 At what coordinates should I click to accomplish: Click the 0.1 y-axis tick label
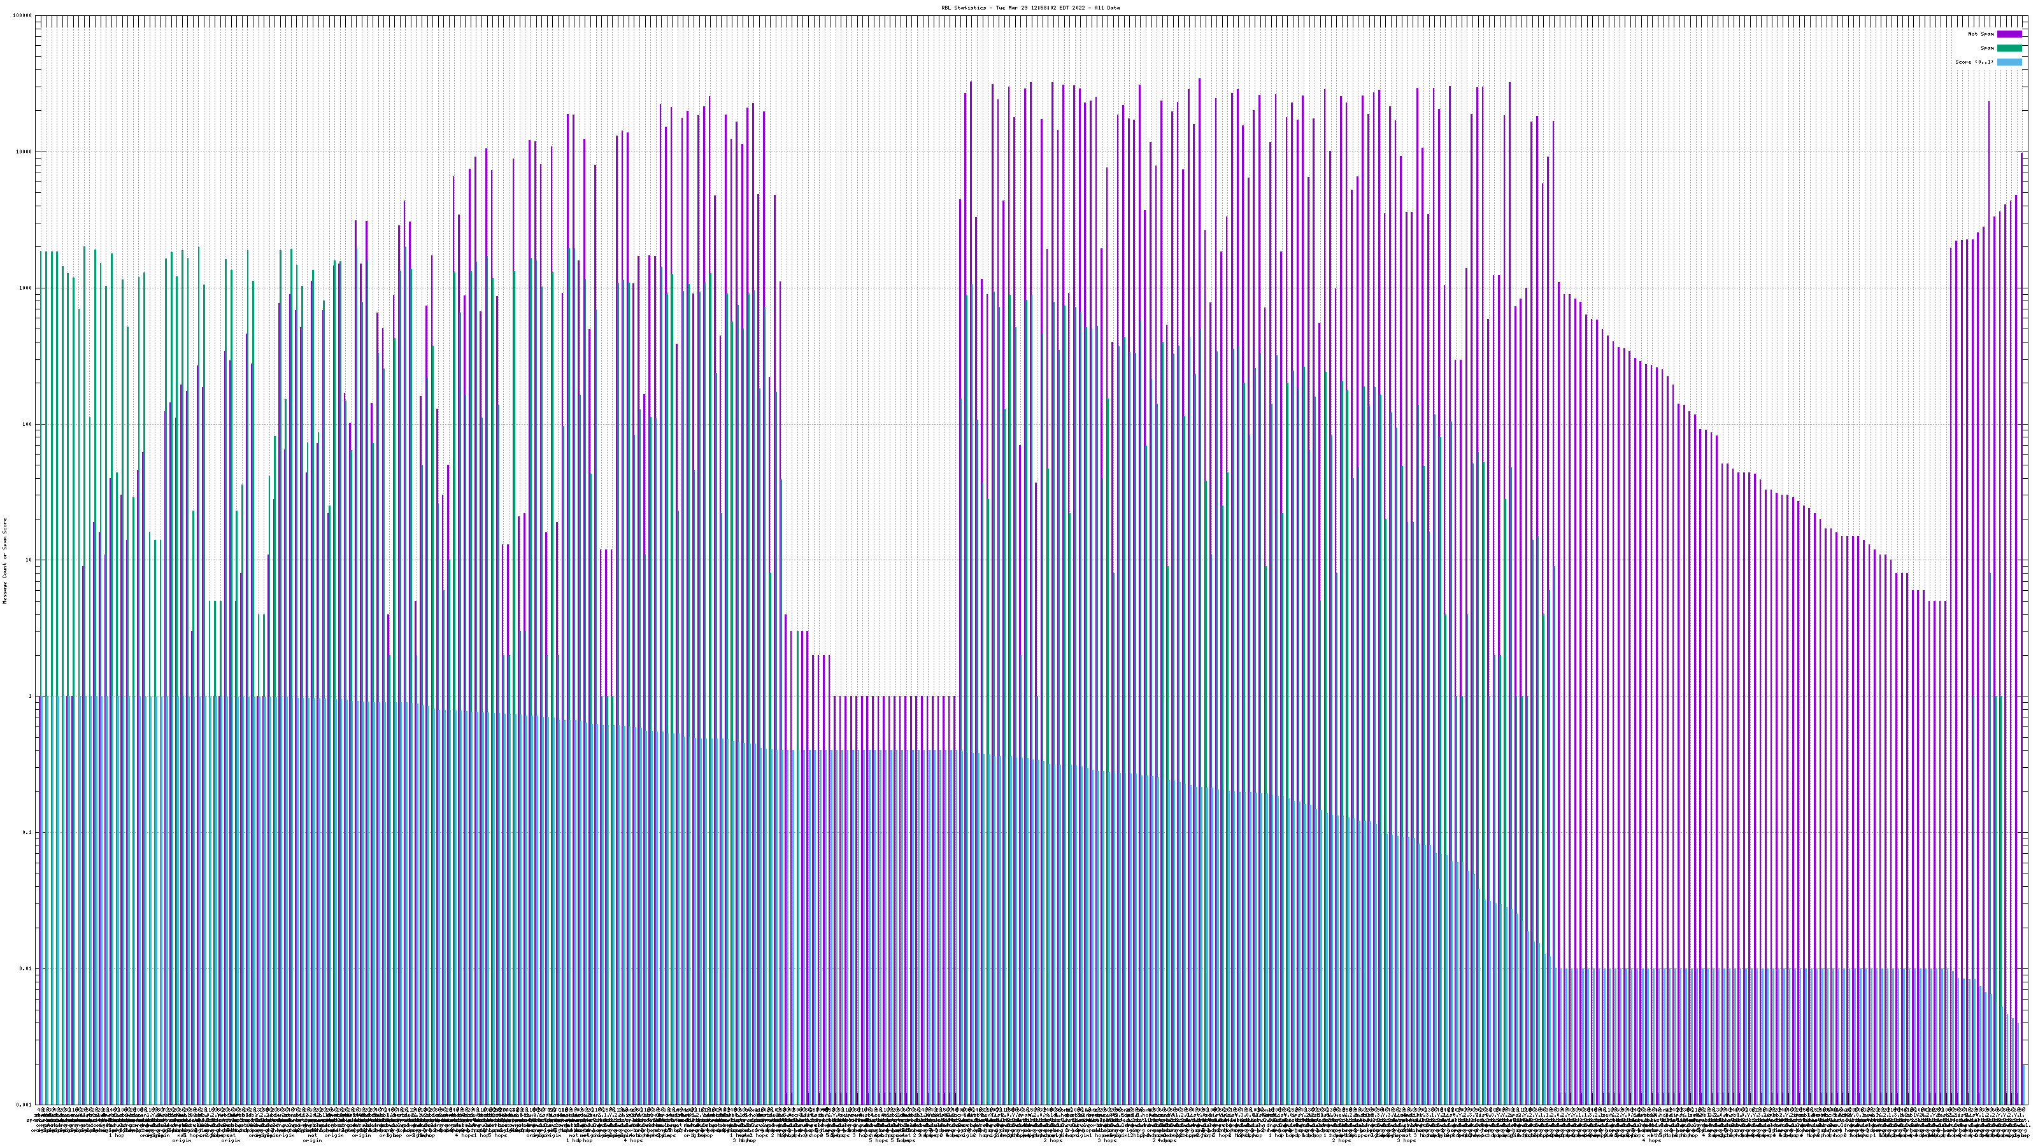(x=27, y=833)
